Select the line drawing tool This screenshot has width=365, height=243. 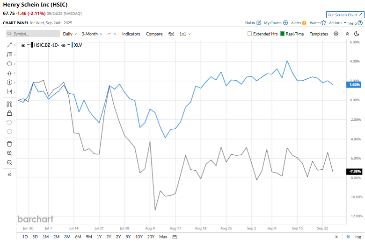click(9, 45)
